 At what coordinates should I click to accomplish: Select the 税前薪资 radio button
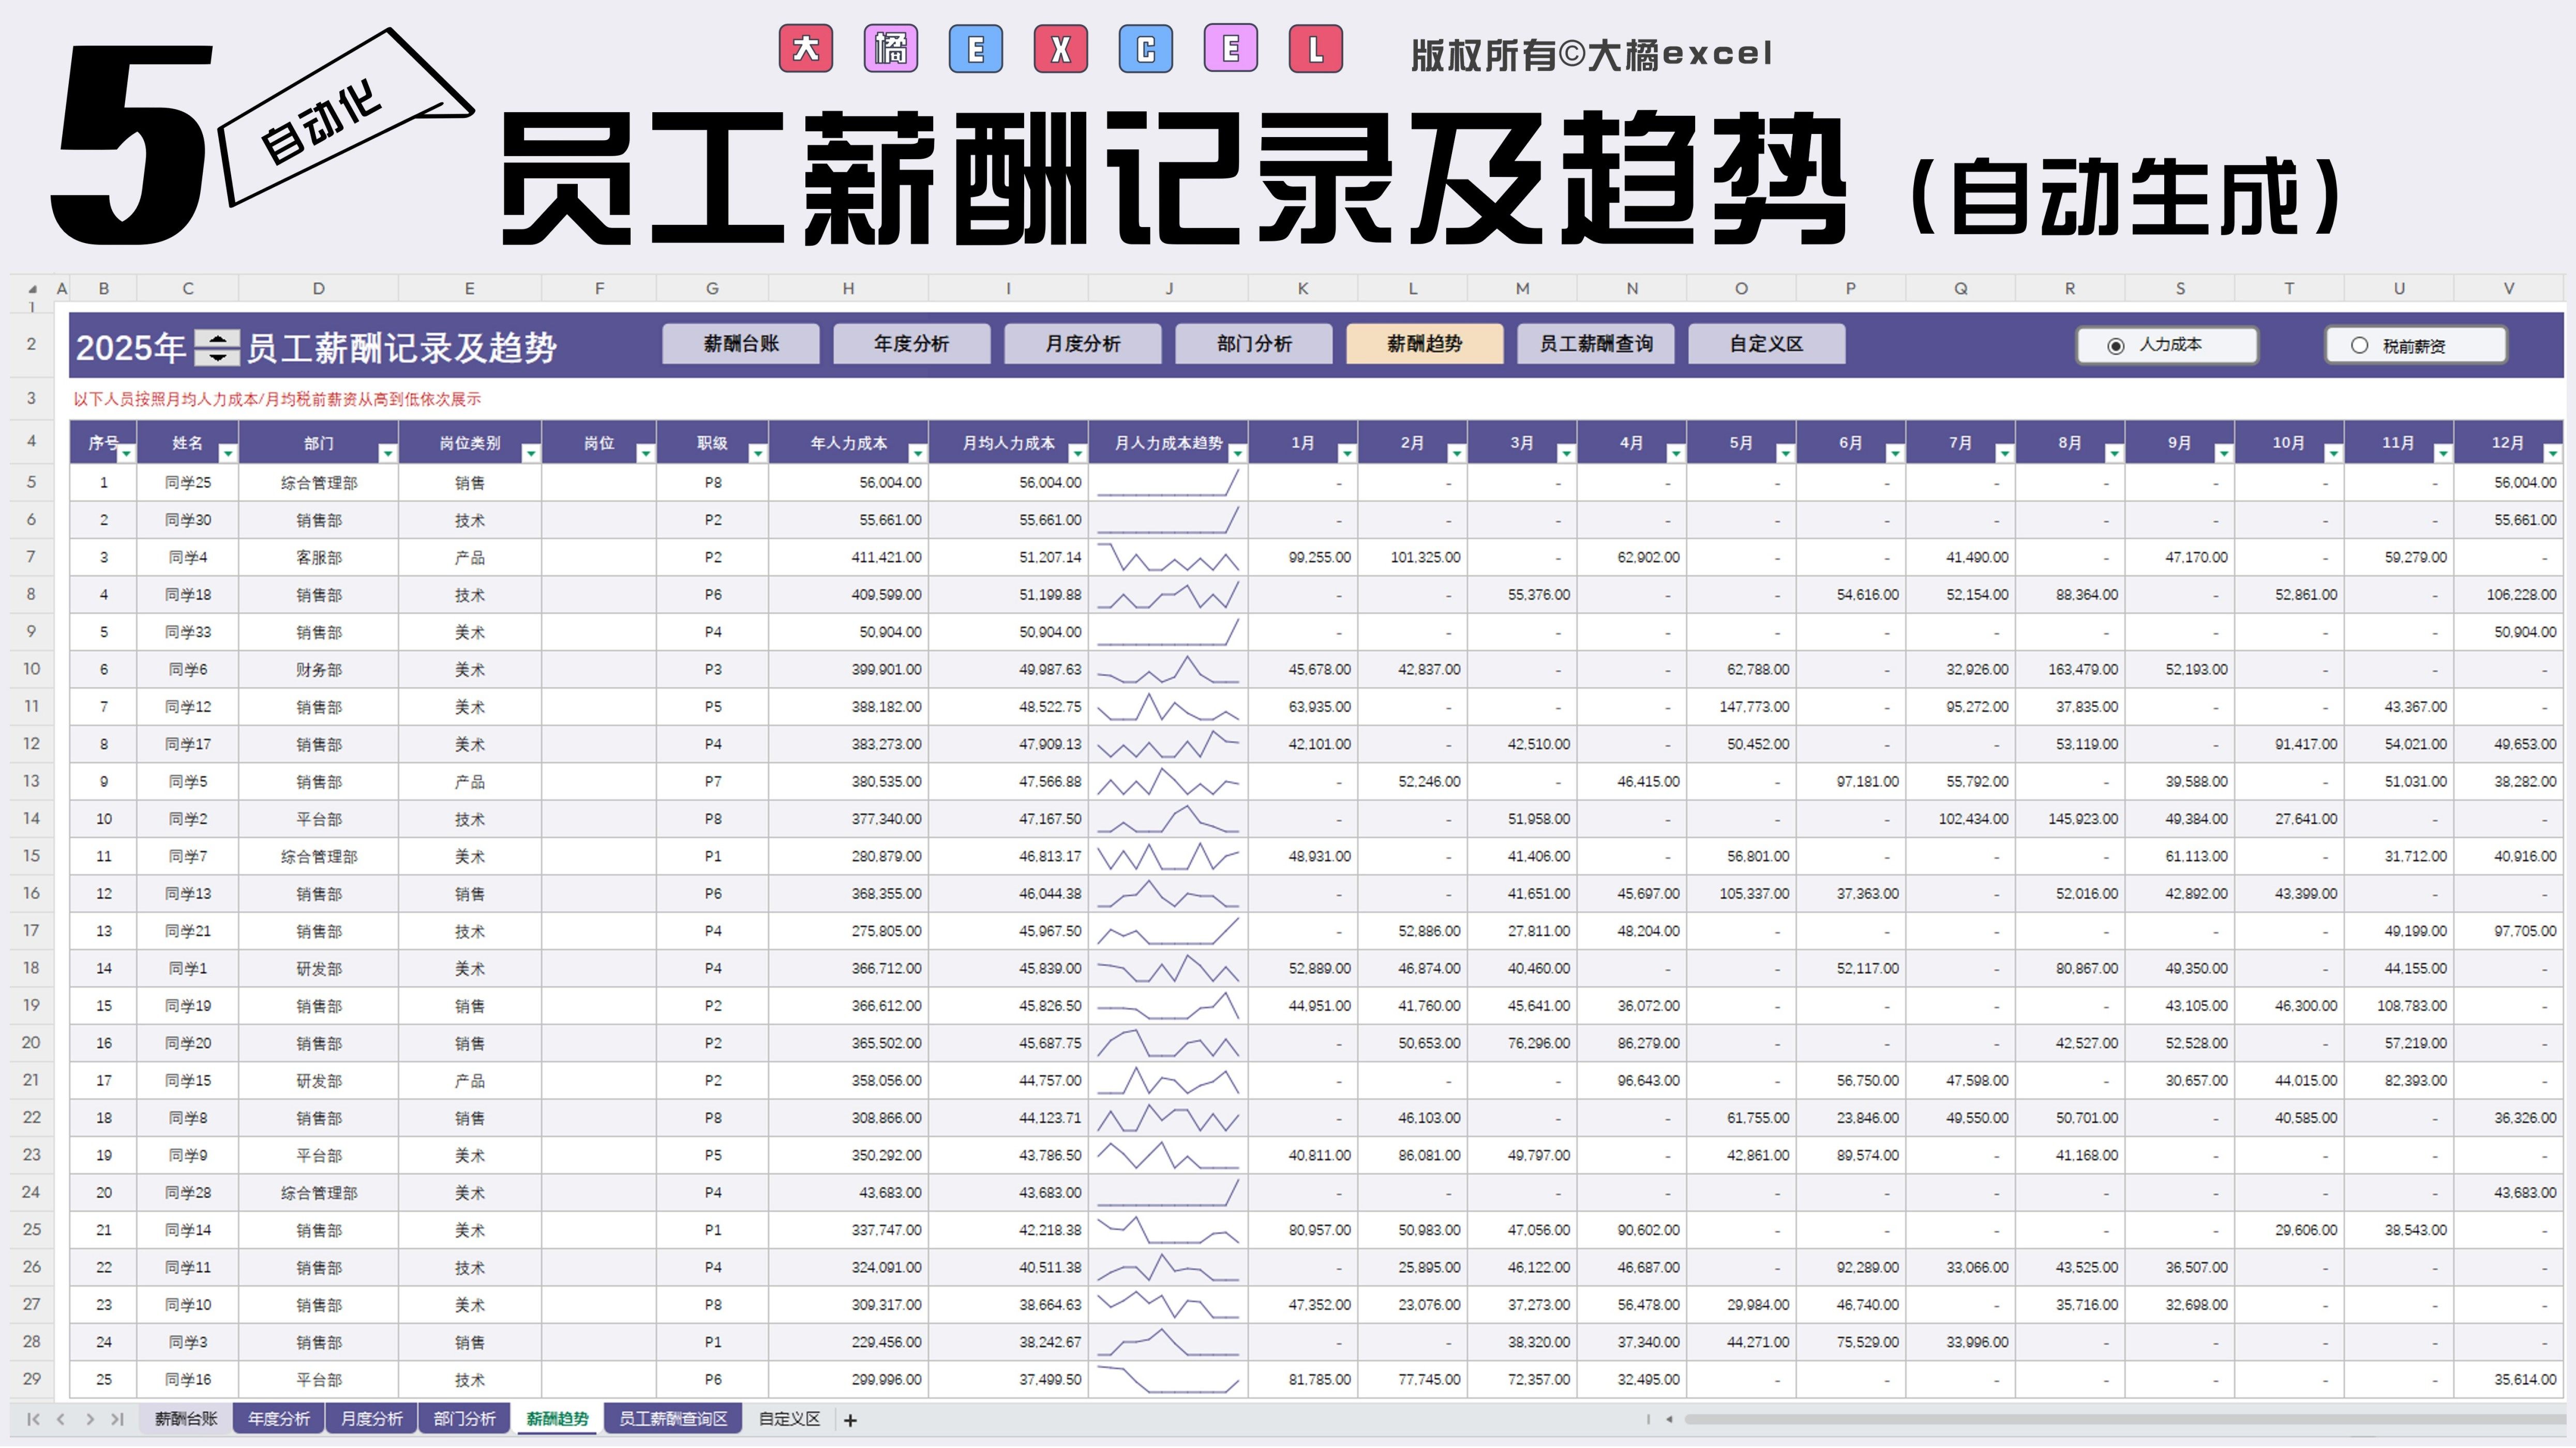click(2359, 346)
